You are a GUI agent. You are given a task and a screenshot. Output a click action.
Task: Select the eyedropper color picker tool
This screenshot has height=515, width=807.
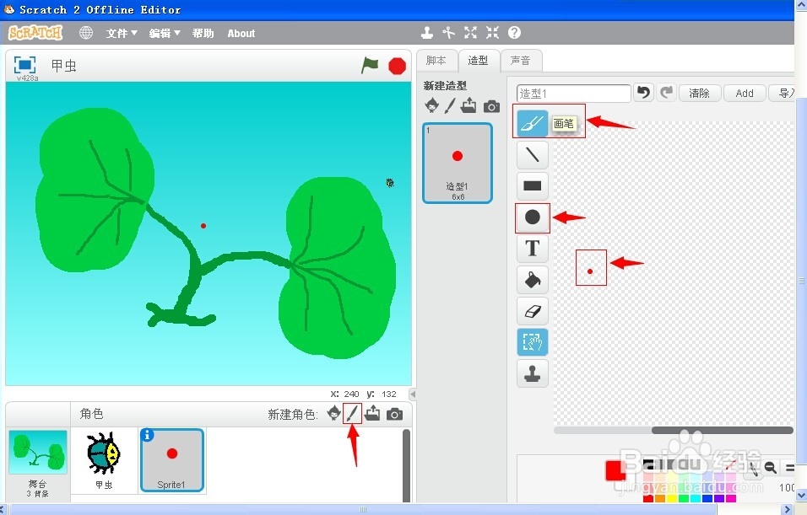click(752, 468)
